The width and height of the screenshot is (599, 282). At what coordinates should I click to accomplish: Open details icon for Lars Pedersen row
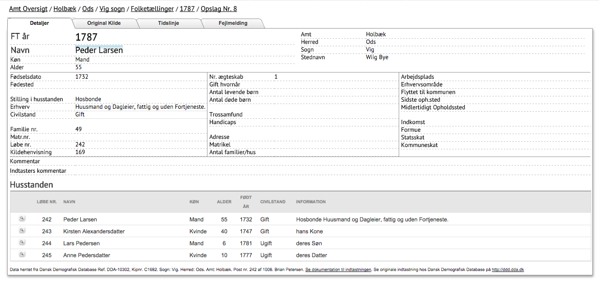(x=22, y=242)
